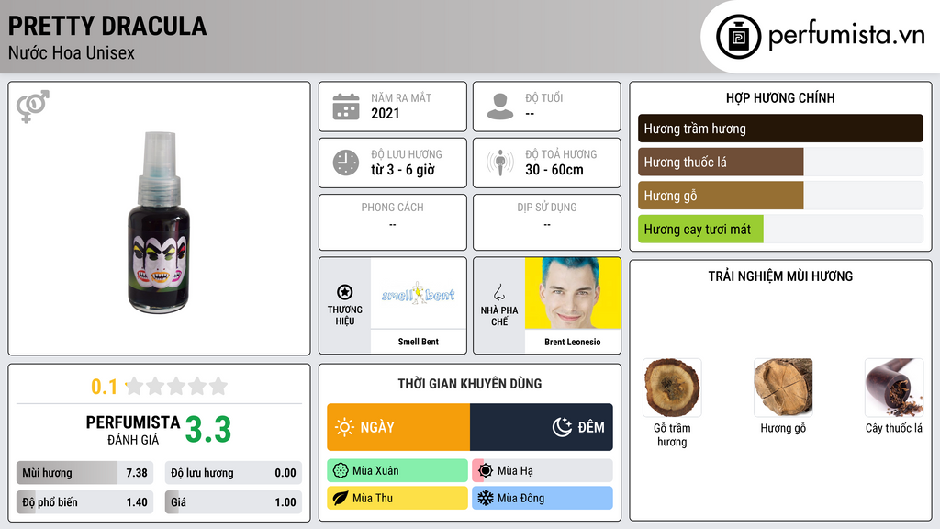940x529 pixels.
Task: Click the Mùa Đông season tile
Action: pos(543,498)
